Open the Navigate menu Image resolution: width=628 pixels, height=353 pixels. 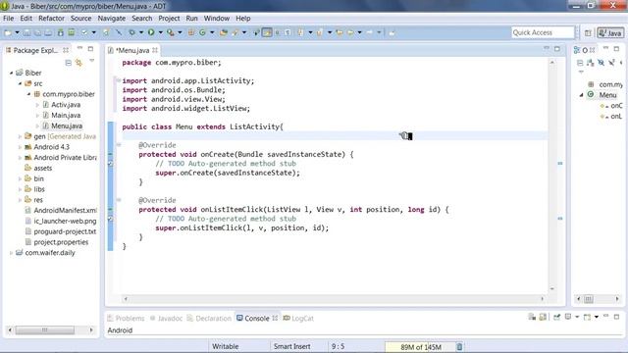click(111, 19)
